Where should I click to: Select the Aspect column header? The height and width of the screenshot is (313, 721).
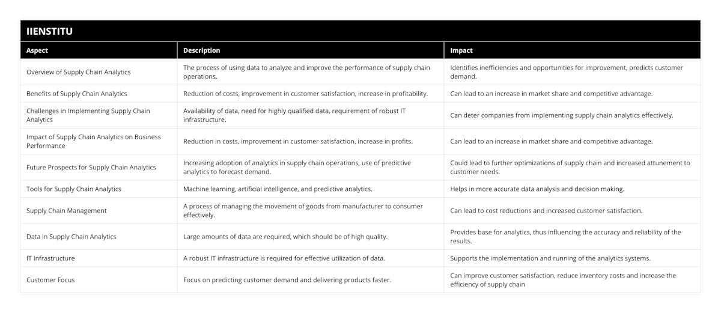click(37, 50)
